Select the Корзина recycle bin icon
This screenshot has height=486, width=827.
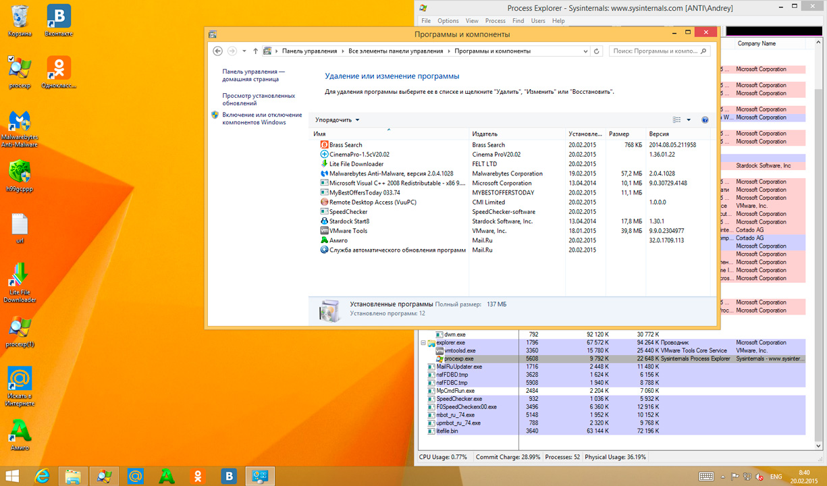click(20, 16)
